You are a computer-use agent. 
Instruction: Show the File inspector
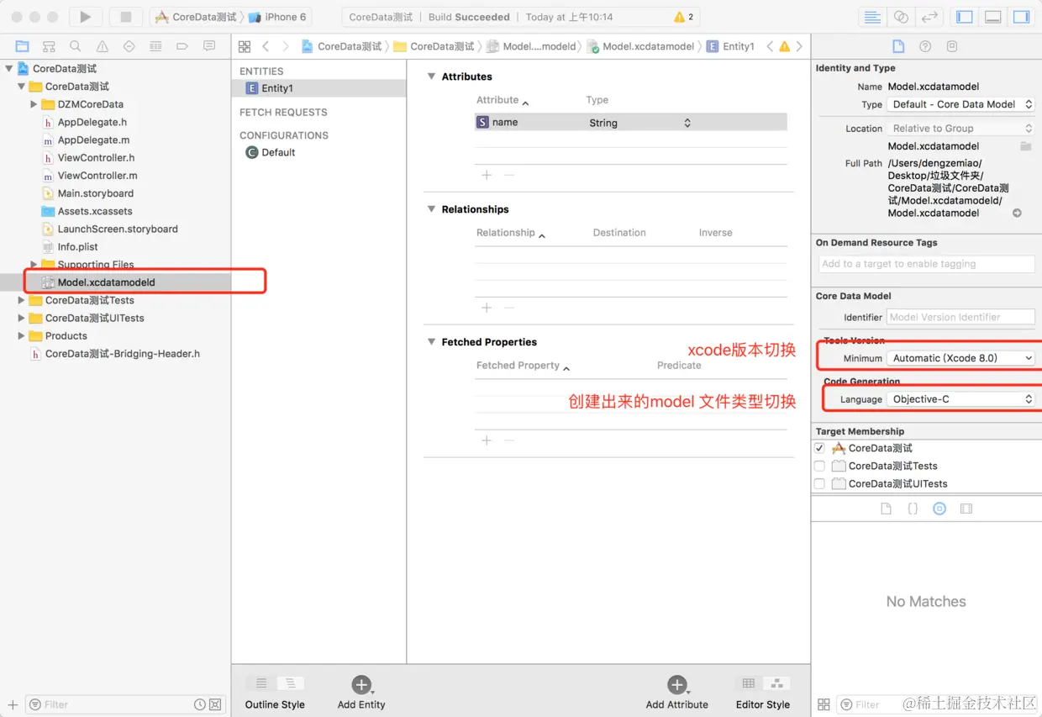click(x=898, y=46)
